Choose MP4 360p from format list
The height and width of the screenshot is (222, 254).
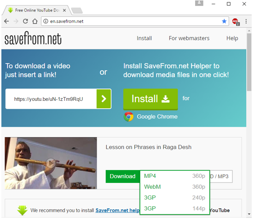[175, 176]
